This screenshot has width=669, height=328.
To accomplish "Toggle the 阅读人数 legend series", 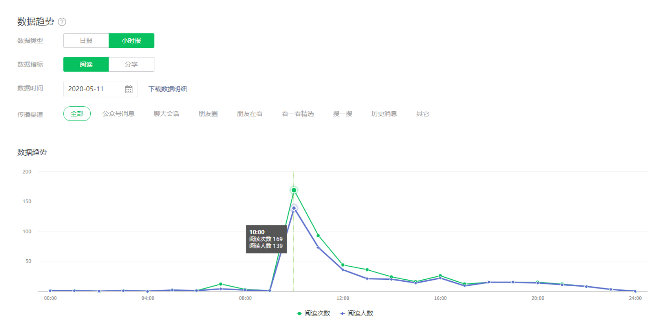I will (x=356, y=313).
